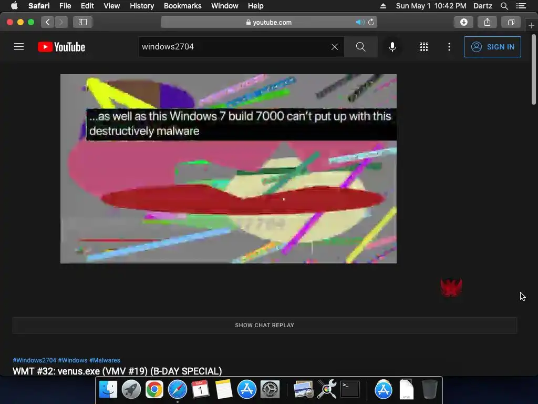The width and height of the screenshot is (538, 404).
Task: Mute the tab via speaker icon
Action: point(359,22)
